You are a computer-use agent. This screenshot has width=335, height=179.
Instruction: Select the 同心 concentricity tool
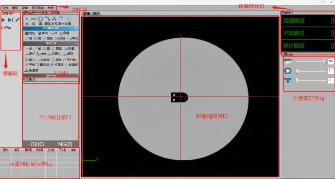[29, 59]
